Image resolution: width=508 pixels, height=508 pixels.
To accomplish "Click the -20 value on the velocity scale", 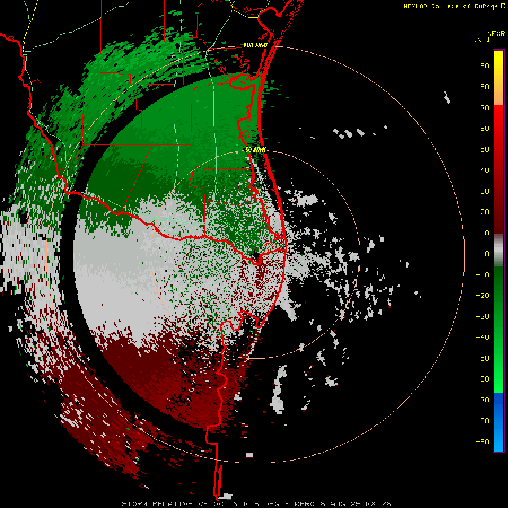I will tap(483, 295).
